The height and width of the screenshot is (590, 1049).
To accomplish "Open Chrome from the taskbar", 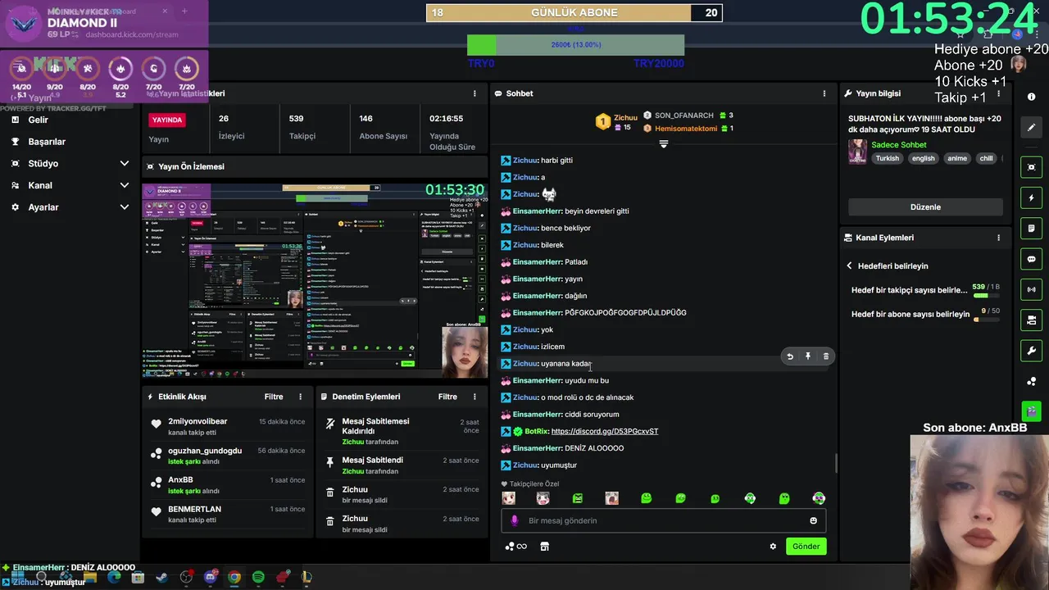I will pyautogui.click(x=234, y=577).
